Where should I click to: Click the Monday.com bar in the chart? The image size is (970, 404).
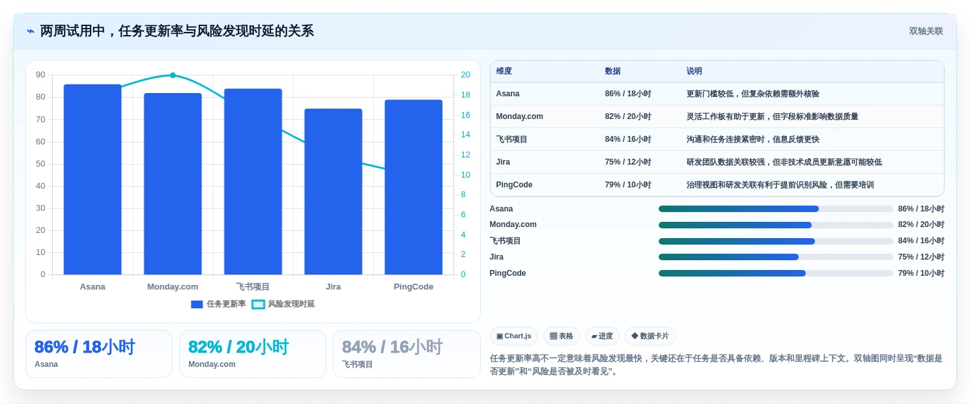[173, 184]
